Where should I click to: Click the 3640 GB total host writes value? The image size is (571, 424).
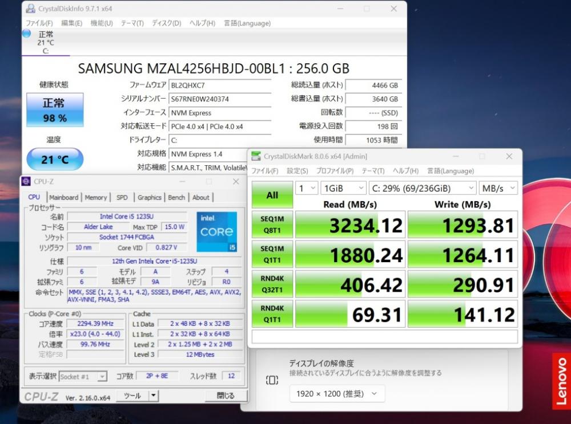click(x=373, y=99)
